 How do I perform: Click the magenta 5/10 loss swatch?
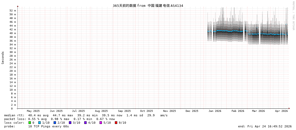click(x=101, y=123)
